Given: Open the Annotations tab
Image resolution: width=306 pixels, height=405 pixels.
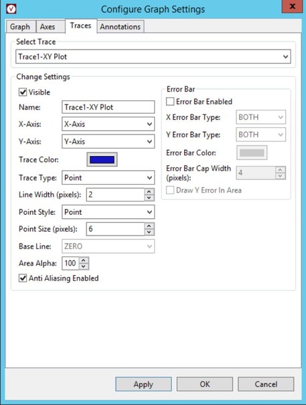Looking at the screenshot, I should point(120,27).
